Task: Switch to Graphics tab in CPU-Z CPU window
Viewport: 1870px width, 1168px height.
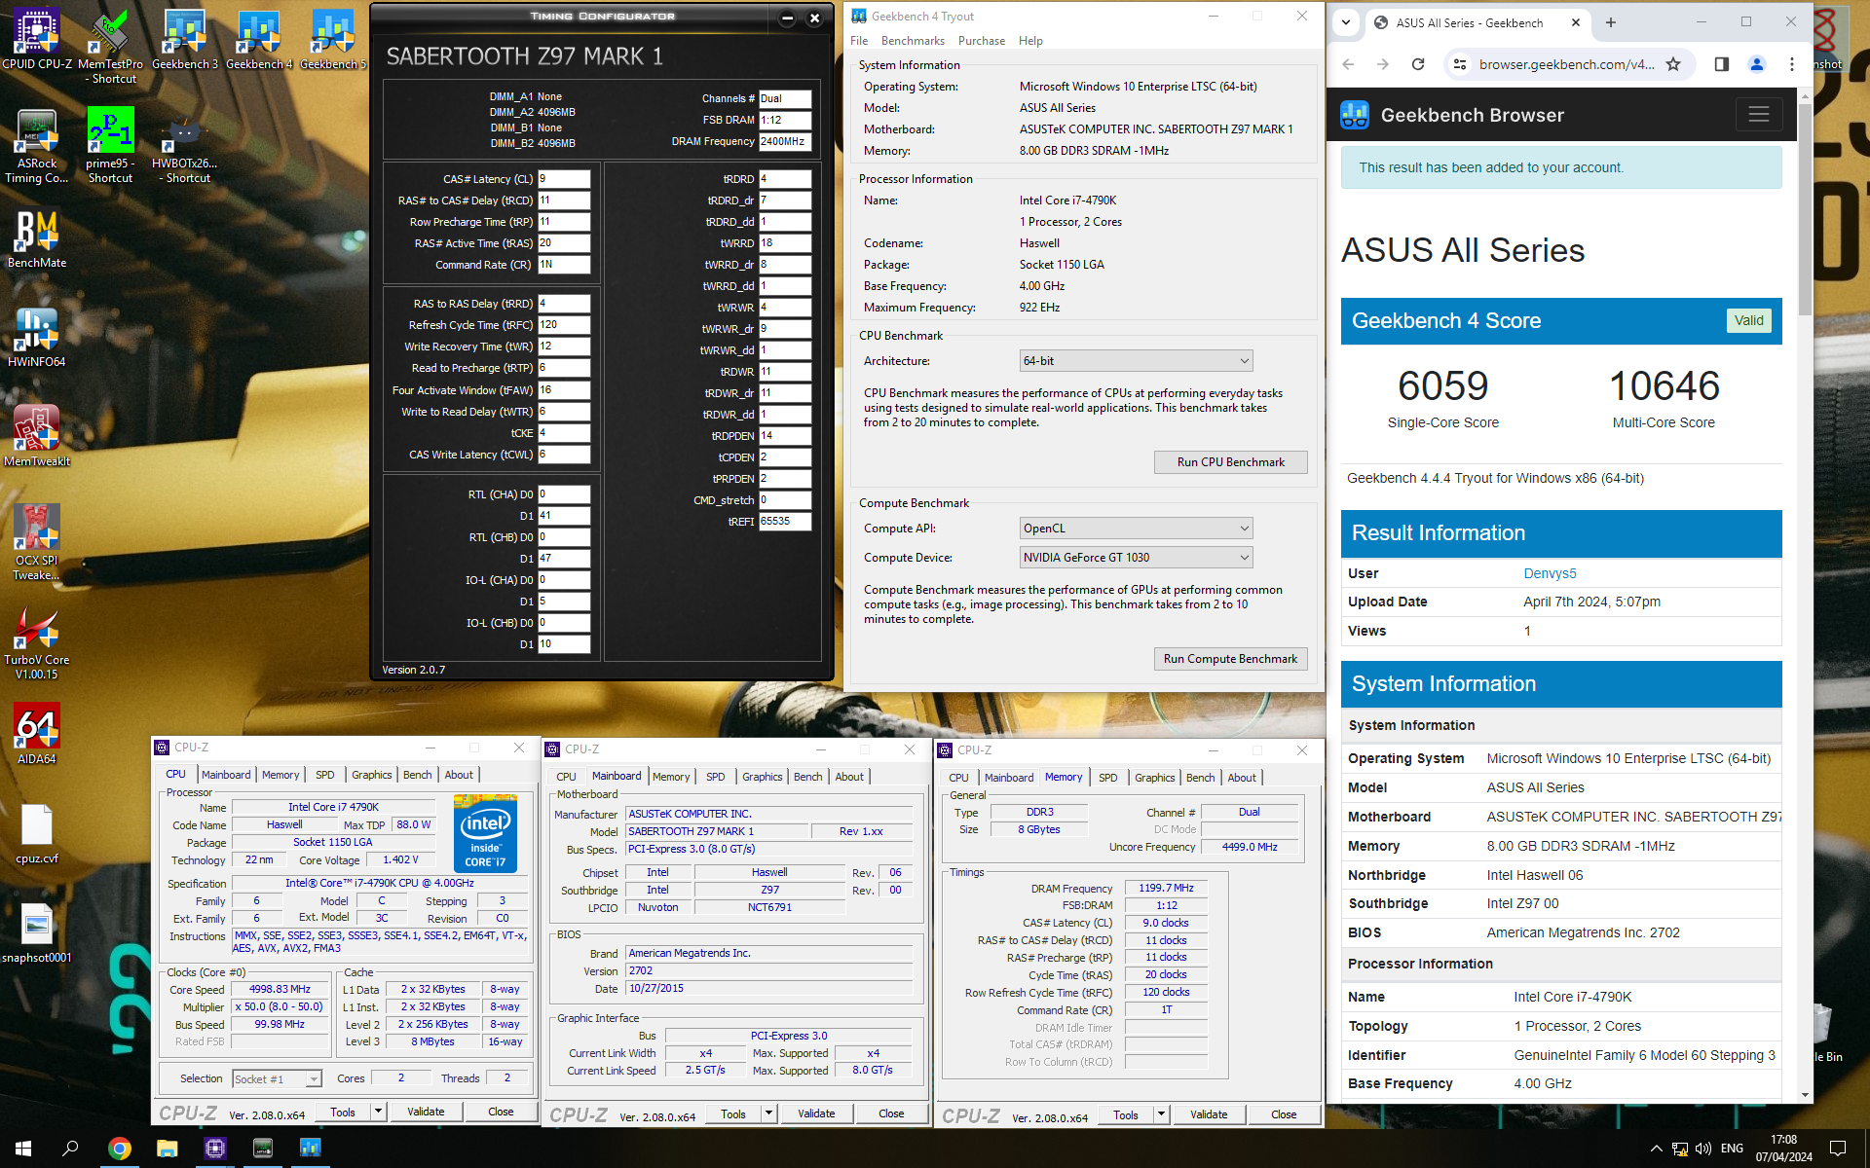Action: tap(372, 775)
